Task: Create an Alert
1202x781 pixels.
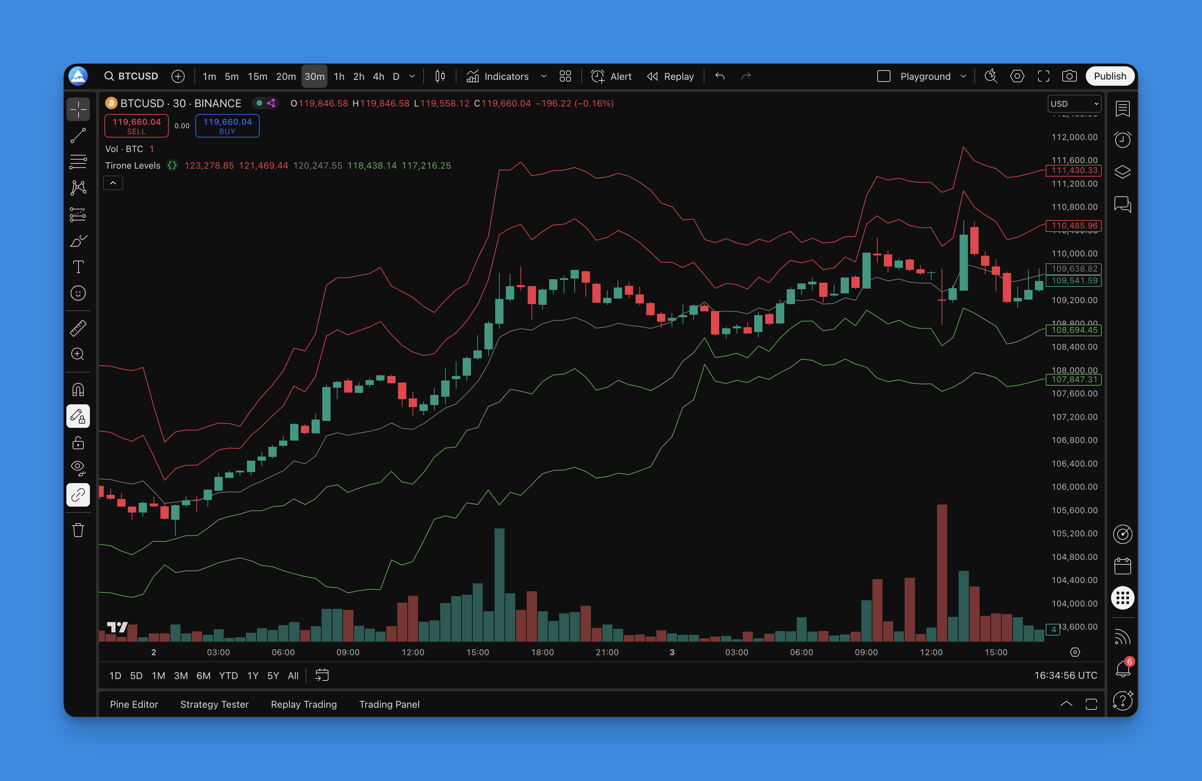Action: tap(611, 76)
